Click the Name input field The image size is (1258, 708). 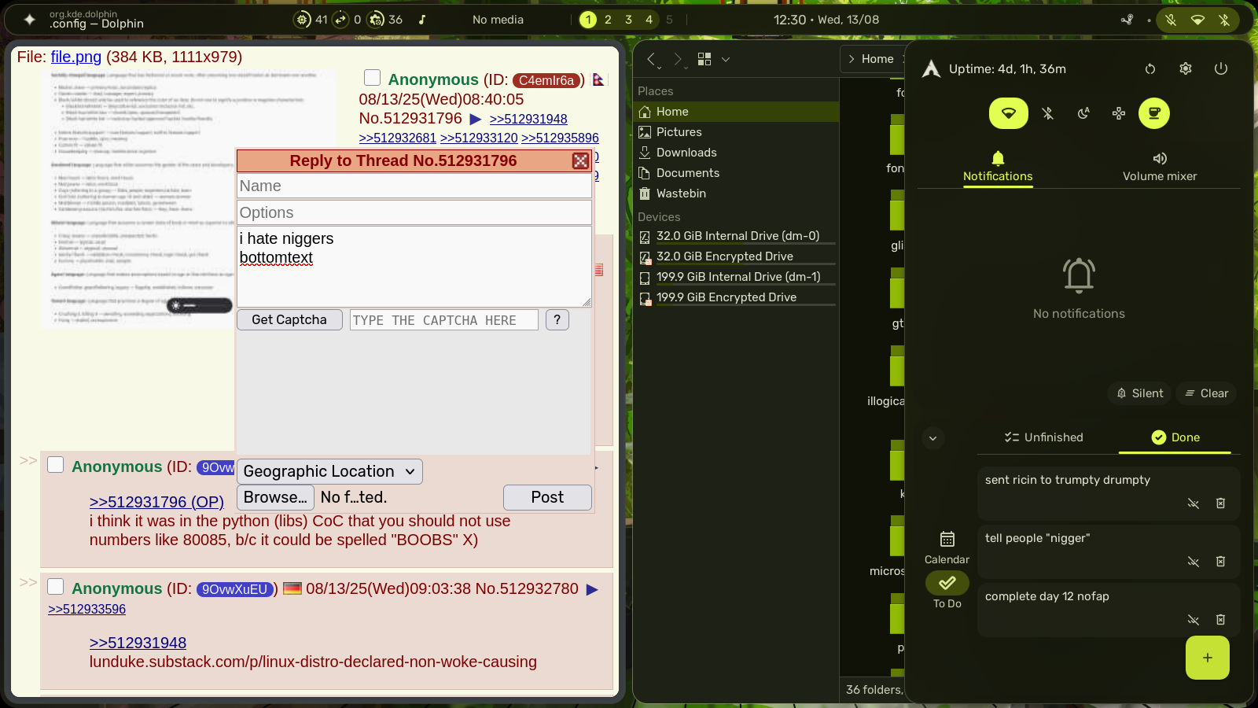coord(414,186)
